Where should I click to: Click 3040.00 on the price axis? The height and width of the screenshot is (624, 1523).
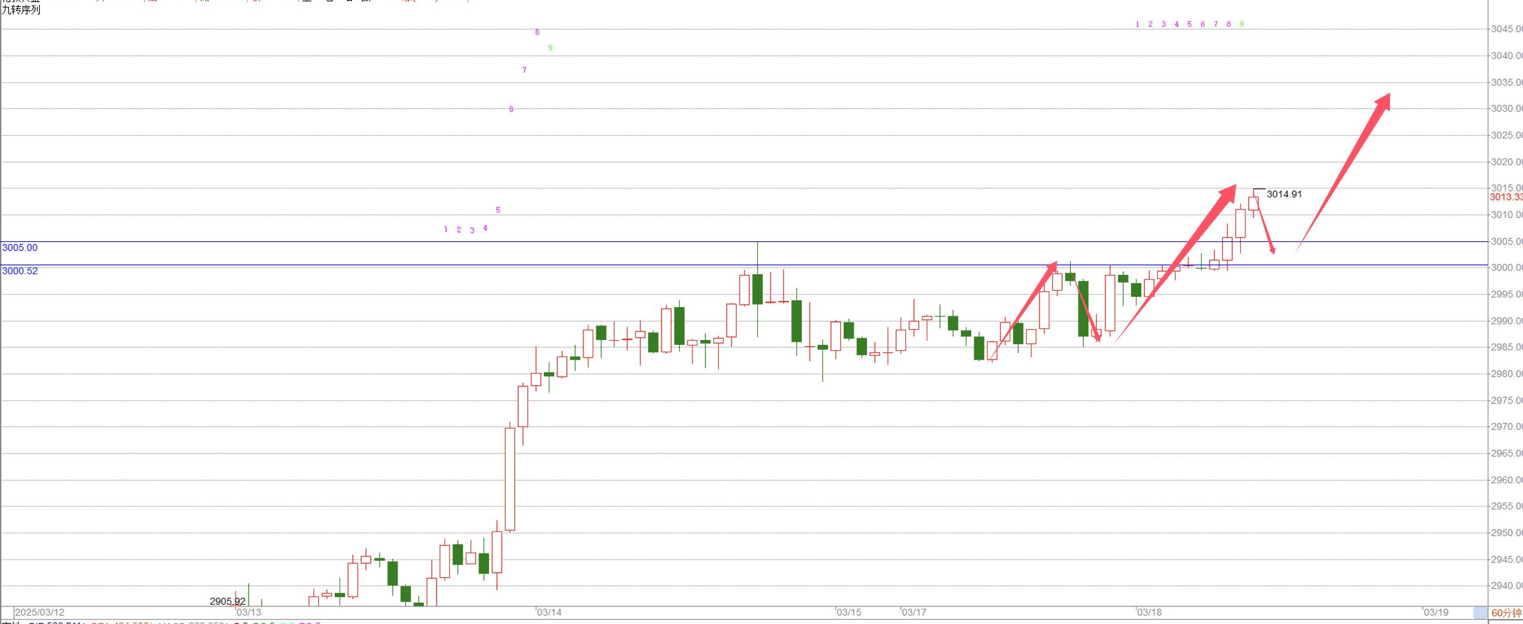coord(1507,56)
